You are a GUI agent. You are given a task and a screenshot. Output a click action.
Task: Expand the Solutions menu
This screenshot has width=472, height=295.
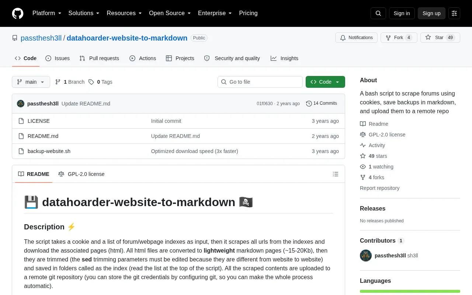click(x=84, y=13)
